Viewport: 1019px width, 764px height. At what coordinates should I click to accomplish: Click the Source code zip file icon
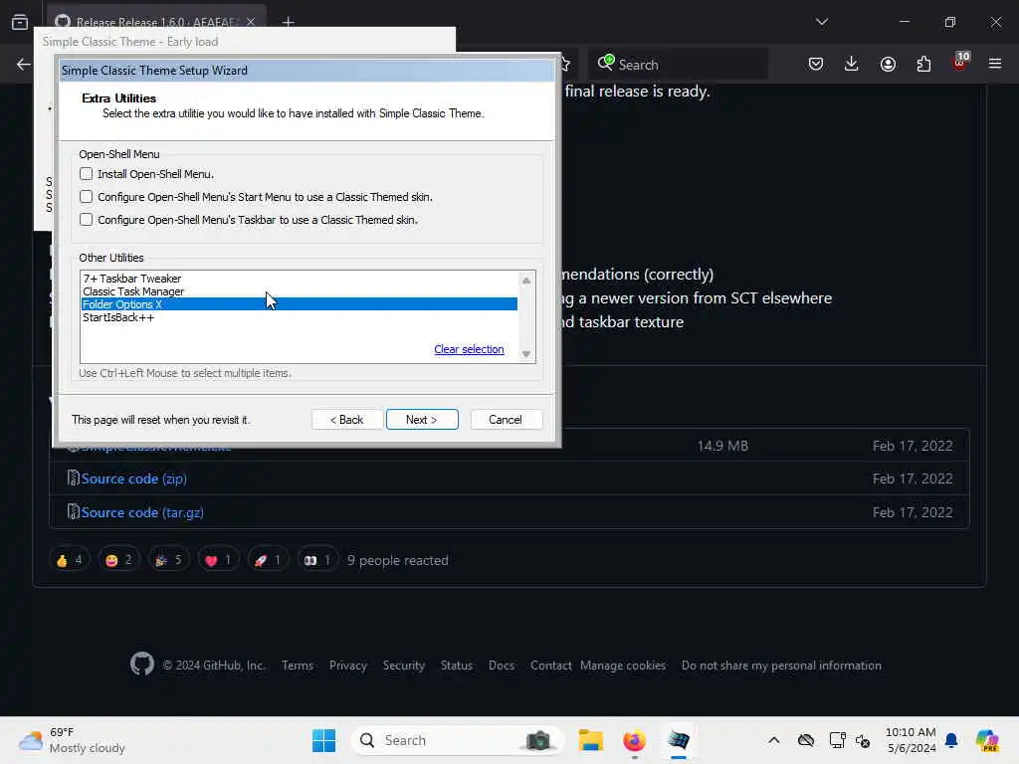click(x=73, y=478)
